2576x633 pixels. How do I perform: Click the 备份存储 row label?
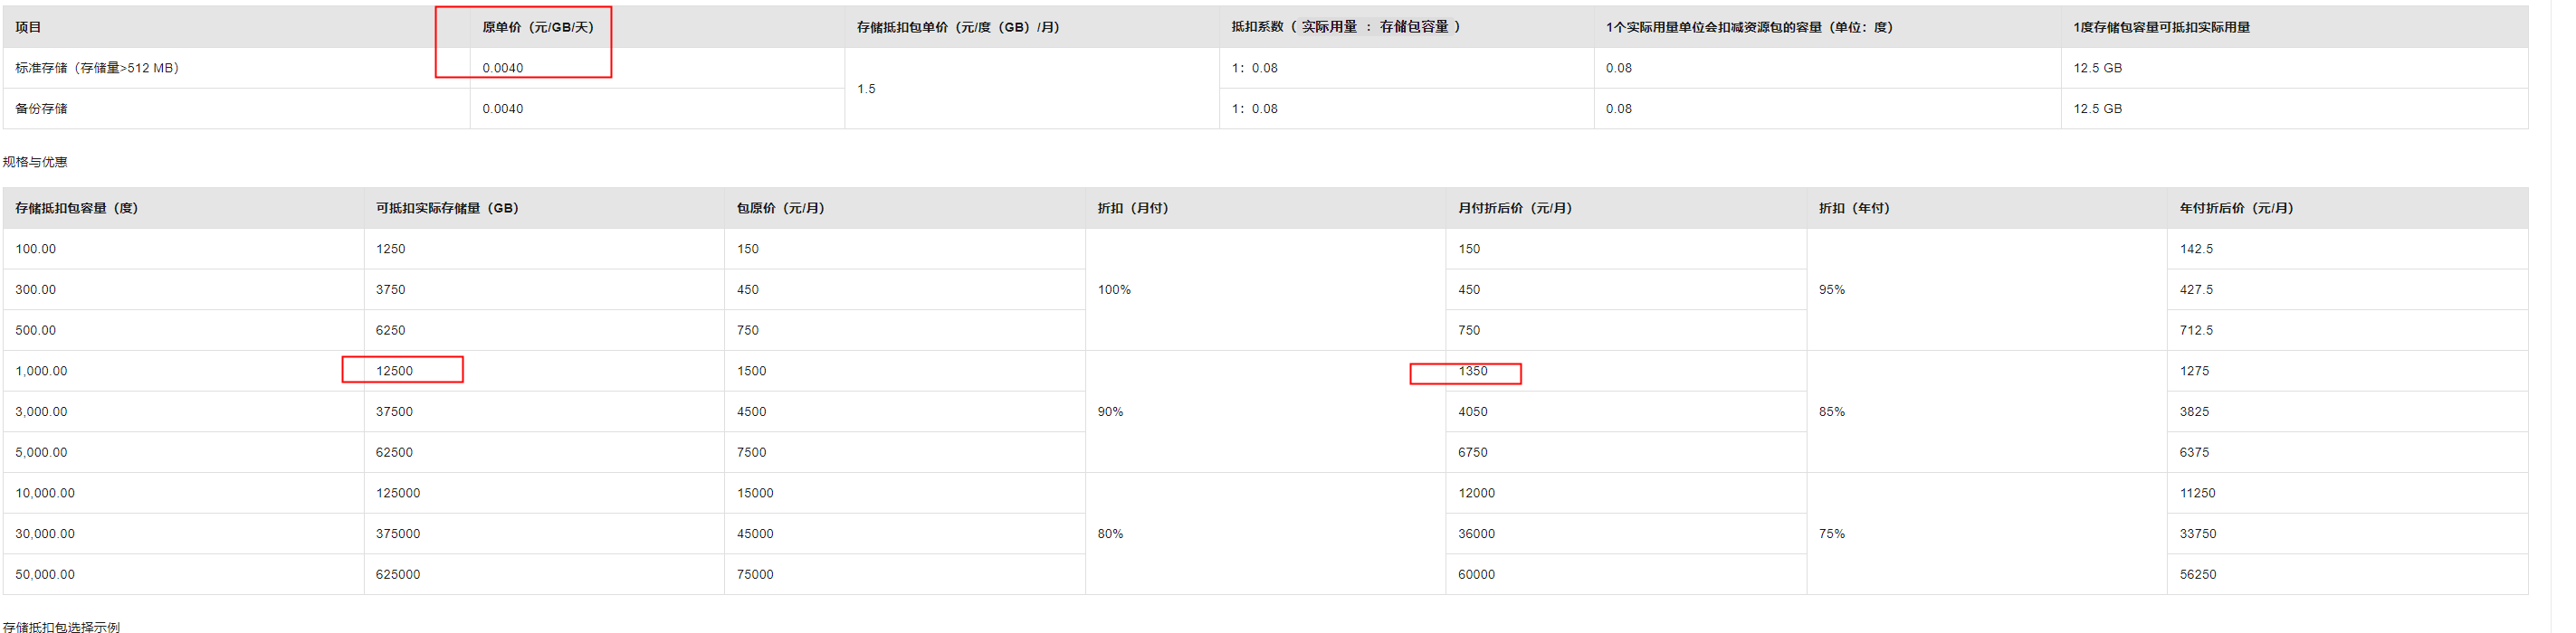41,109
